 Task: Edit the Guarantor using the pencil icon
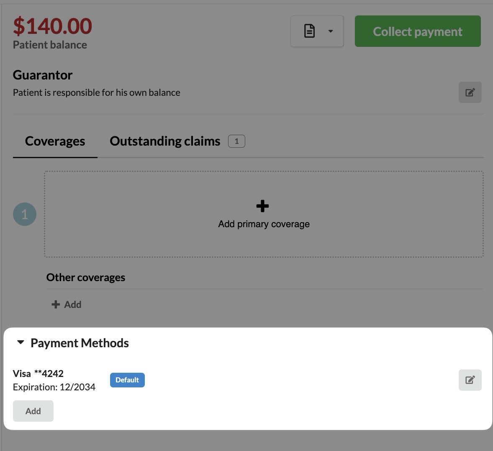click(x=470, y=92)
